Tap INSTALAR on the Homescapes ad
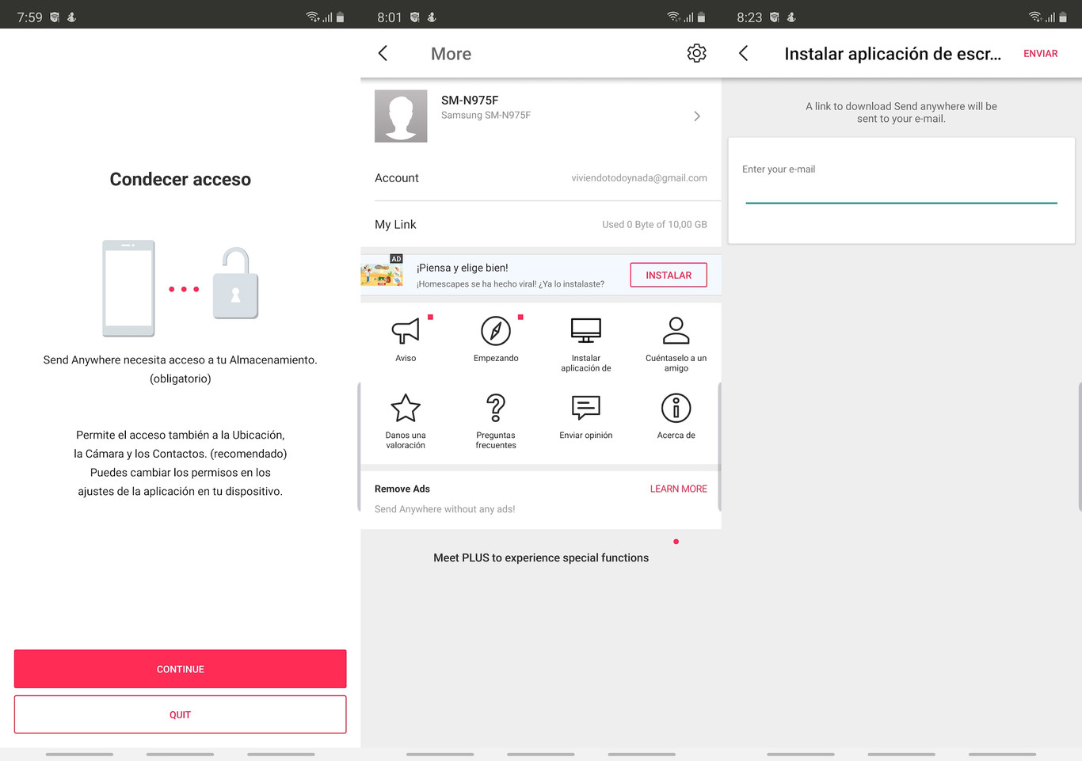 point(669,275)
